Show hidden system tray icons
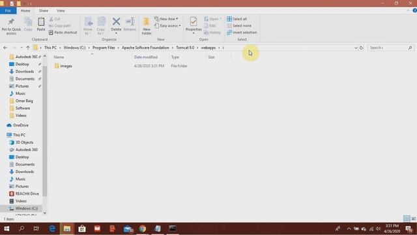Screen dimensions: 417x235 [x=349, y=228]
